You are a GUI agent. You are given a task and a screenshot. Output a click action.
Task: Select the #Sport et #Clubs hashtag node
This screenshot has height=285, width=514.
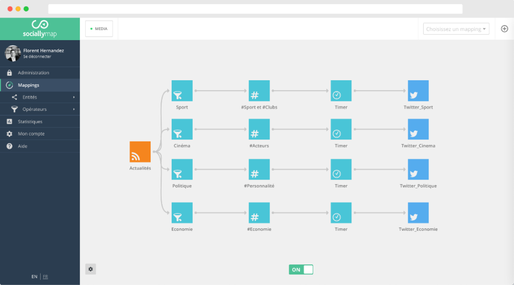pos(259,91)
